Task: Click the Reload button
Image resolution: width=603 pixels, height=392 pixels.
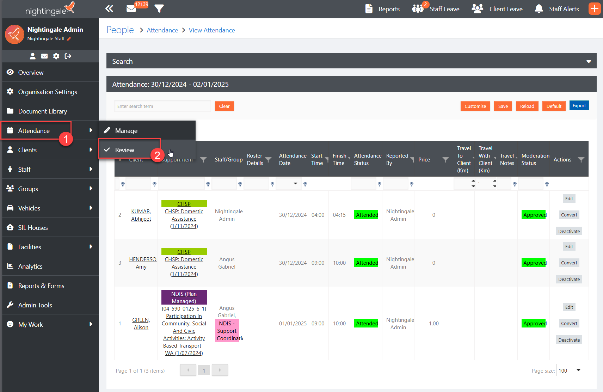Action: pos(527,106)
